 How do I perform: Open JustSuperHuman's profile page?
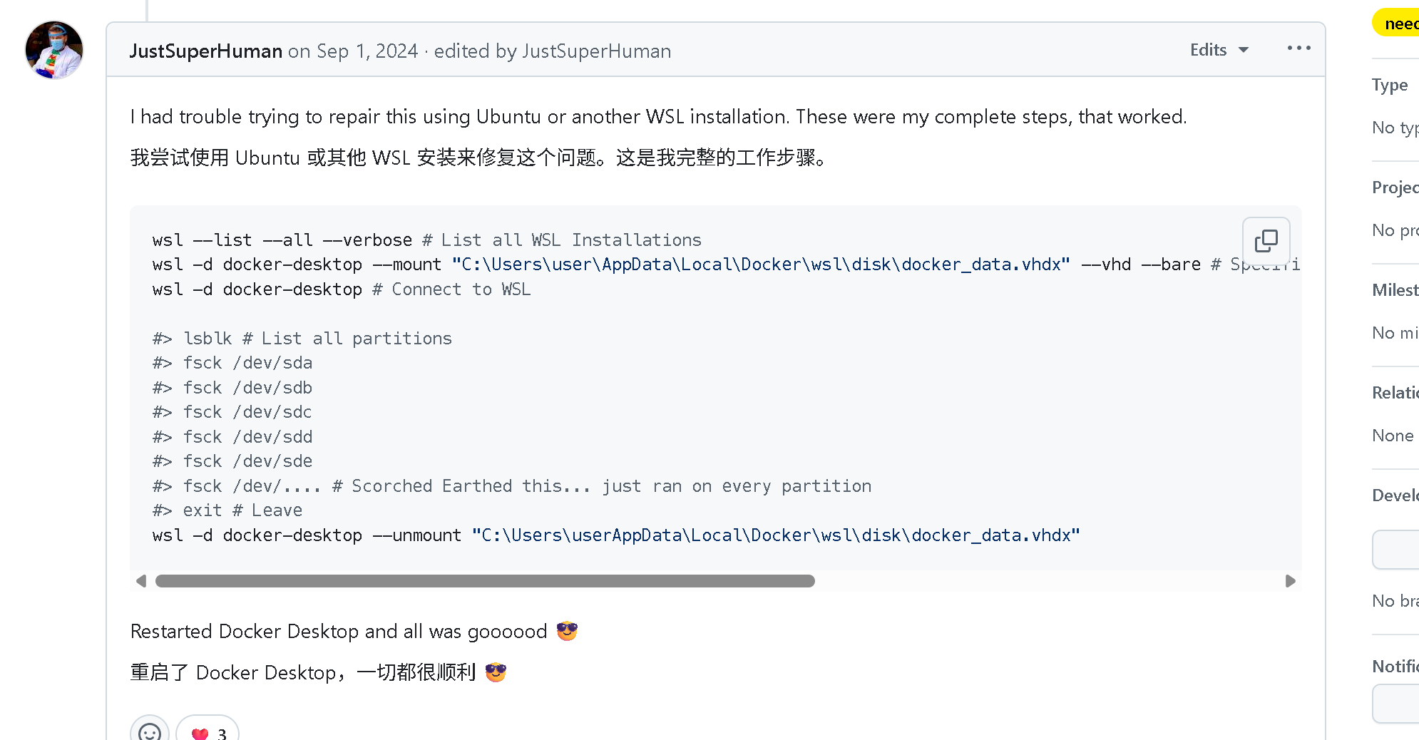(205, 51)
